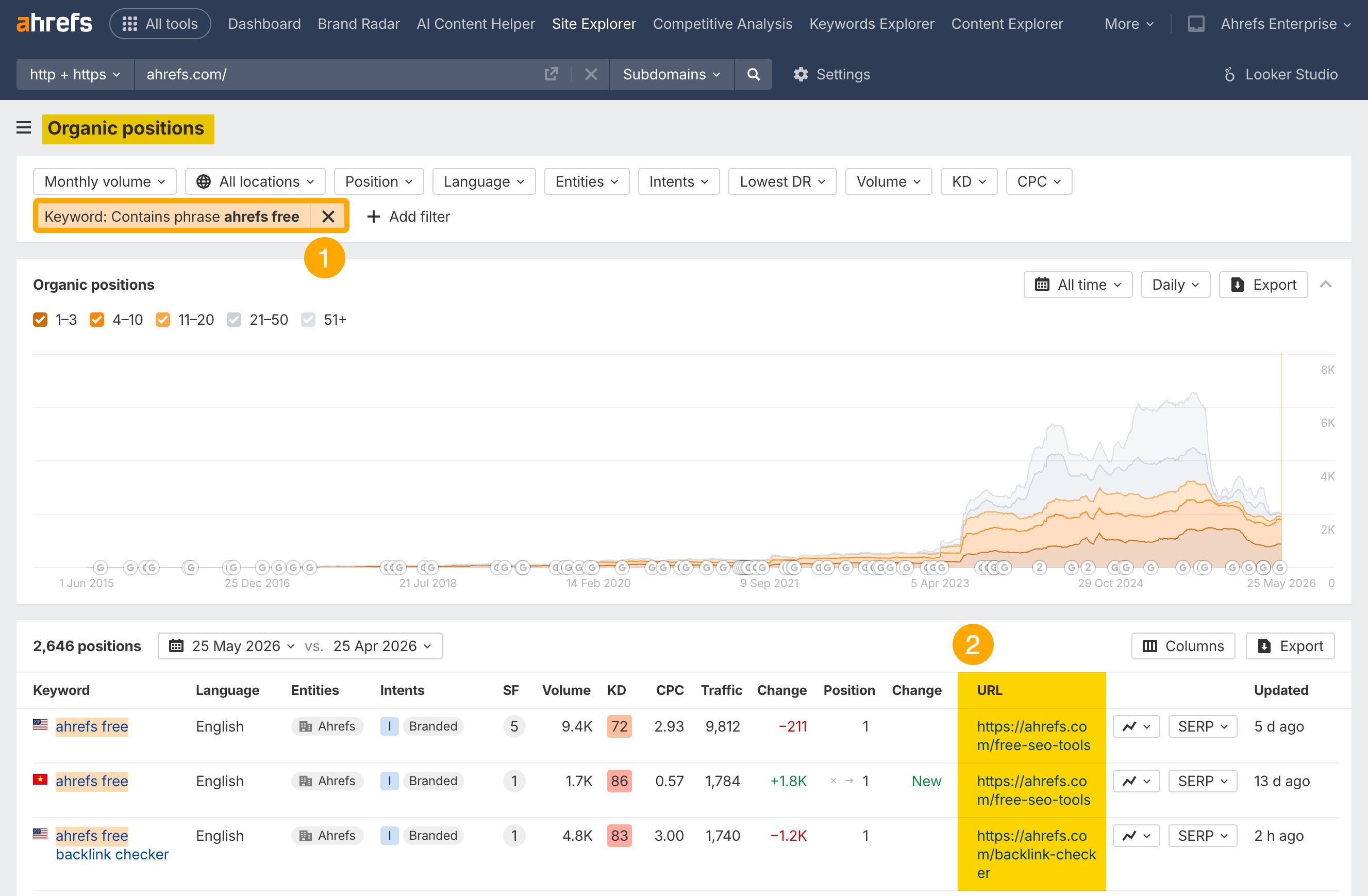
Task: Go to Keywords Explorer
Action: coord(872,24)
